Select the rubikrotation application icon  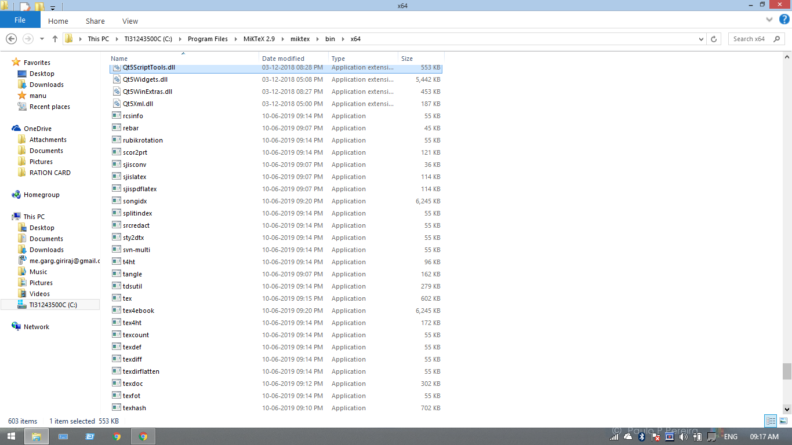click(x=117, y=140)
